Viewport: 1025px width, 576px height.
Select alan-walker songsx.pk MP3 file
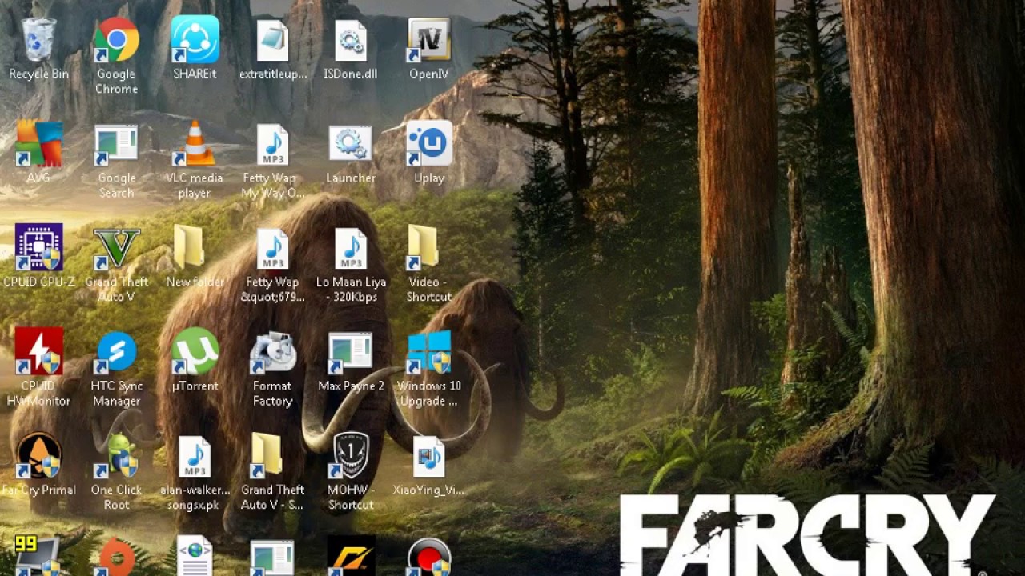[x=195, y=457]
